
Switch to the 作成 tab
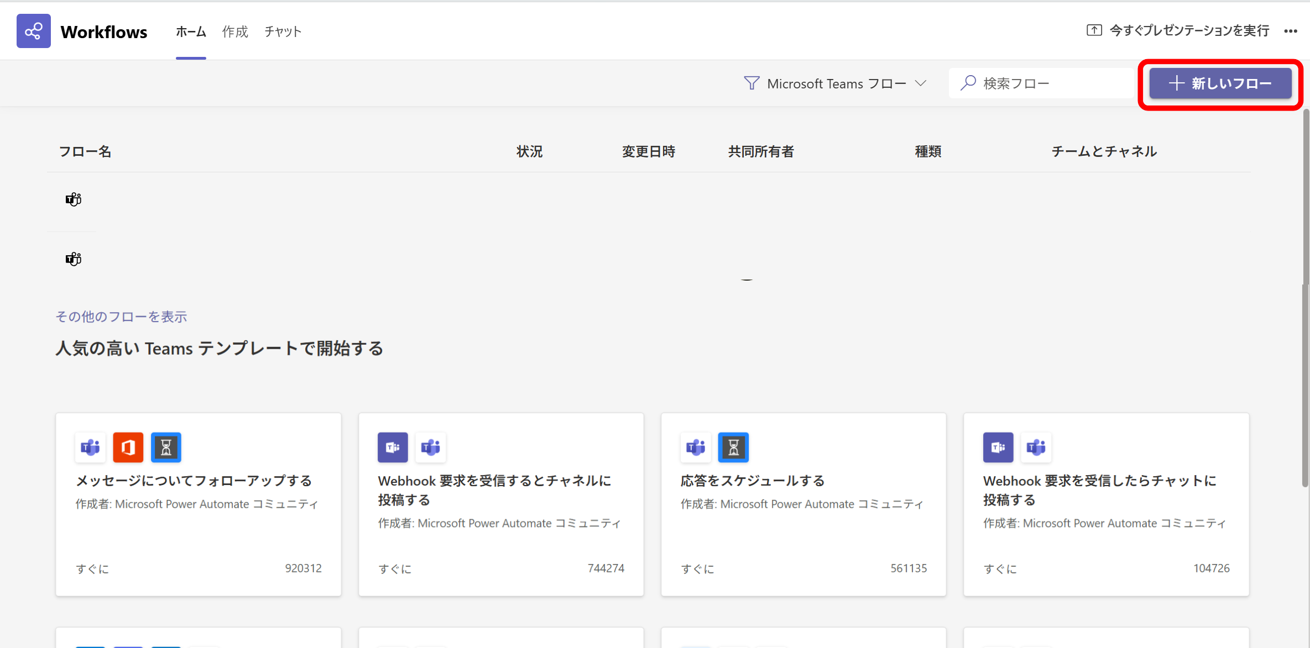click(x=235, y=31)
